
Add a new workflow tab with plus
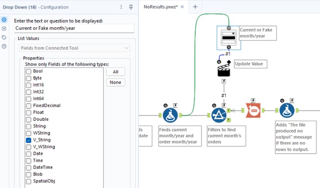tap(195, 7)
